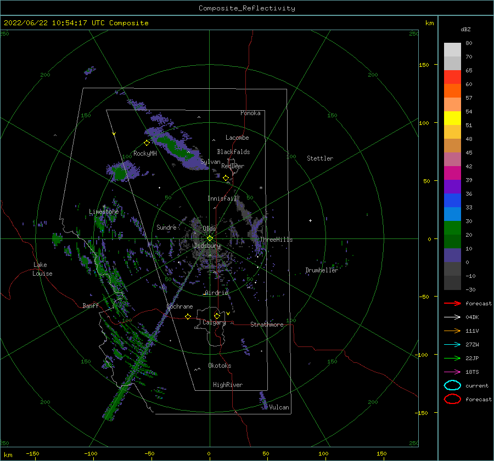Click the yellow diamond marker inside Calgary
Screen dimensions: 494x461
click(x=217, y=316)
